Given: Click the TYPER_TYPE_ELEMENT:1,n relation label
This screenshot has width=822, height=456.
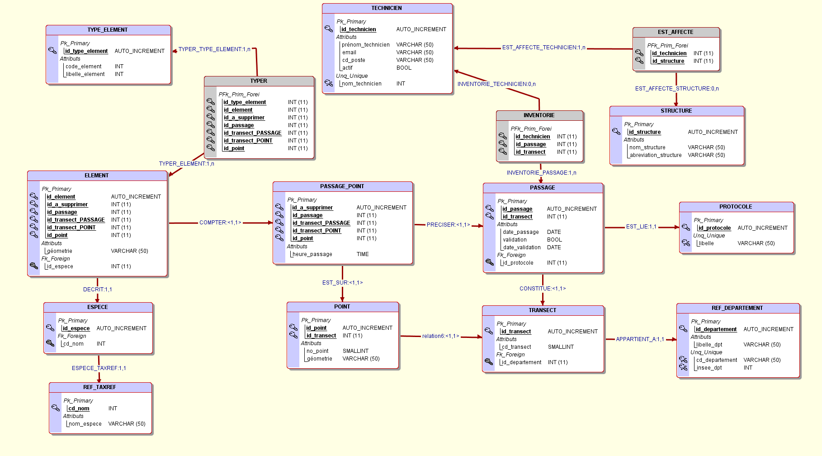Looking at the screenshot, I should coord(214,49).
